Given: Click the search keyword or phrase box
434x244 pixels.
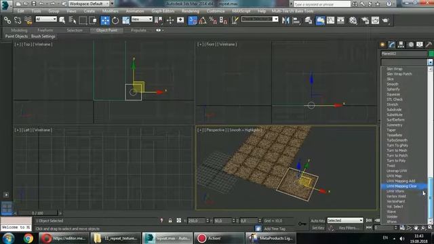Looking at the screenshot, I should coord(321,4).
